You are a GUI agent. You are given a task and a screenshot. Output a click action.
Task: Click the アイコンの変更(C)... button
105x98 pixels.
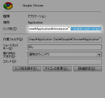click(x=57, y=69)
